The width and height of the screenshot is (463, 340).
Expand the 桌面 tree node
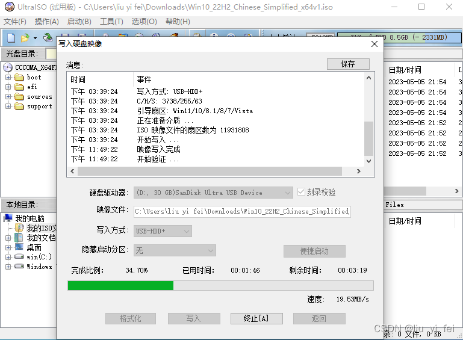tap(8, 247)
